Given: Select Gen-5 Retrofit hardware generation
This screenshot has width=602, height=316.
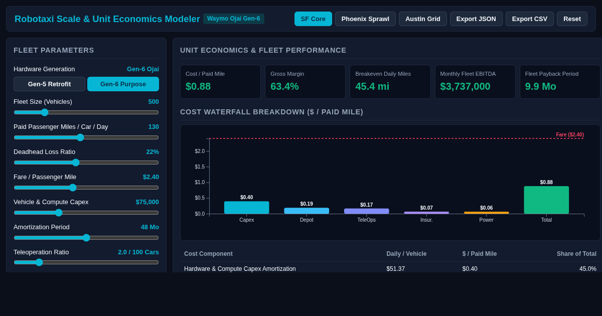Looking at the screenshot, I should click(49, 84).
